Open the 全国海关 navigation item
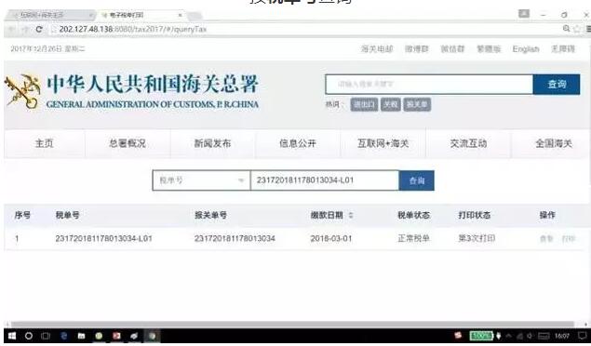591x346 pixels. tap(554, 143)
